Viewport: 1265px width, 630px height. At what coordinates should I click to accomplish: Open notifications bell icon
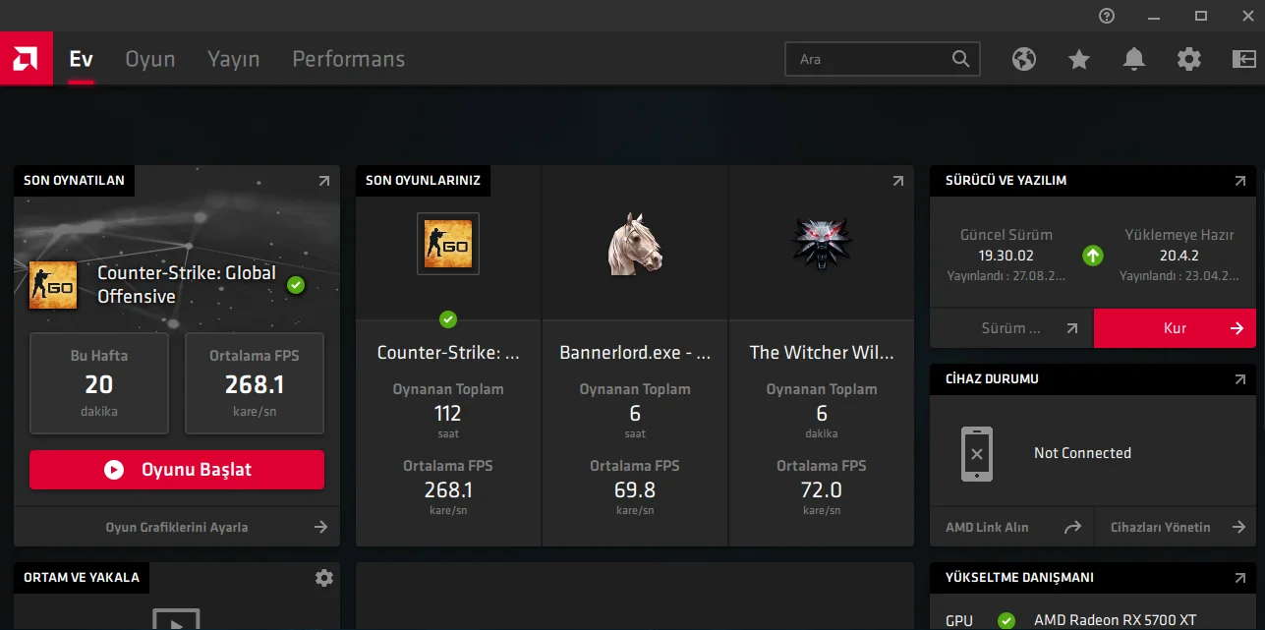1134,60
